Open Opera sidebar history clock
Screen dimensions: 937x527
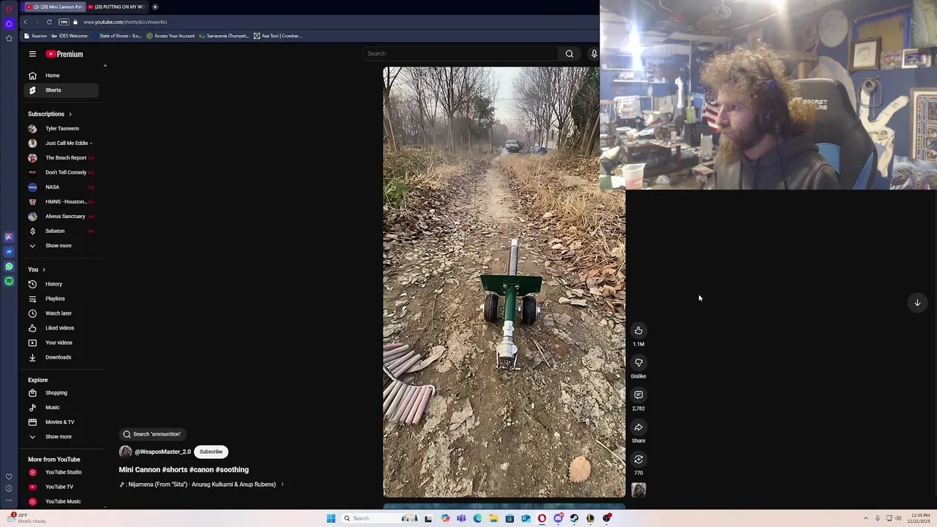click(9, 488)
